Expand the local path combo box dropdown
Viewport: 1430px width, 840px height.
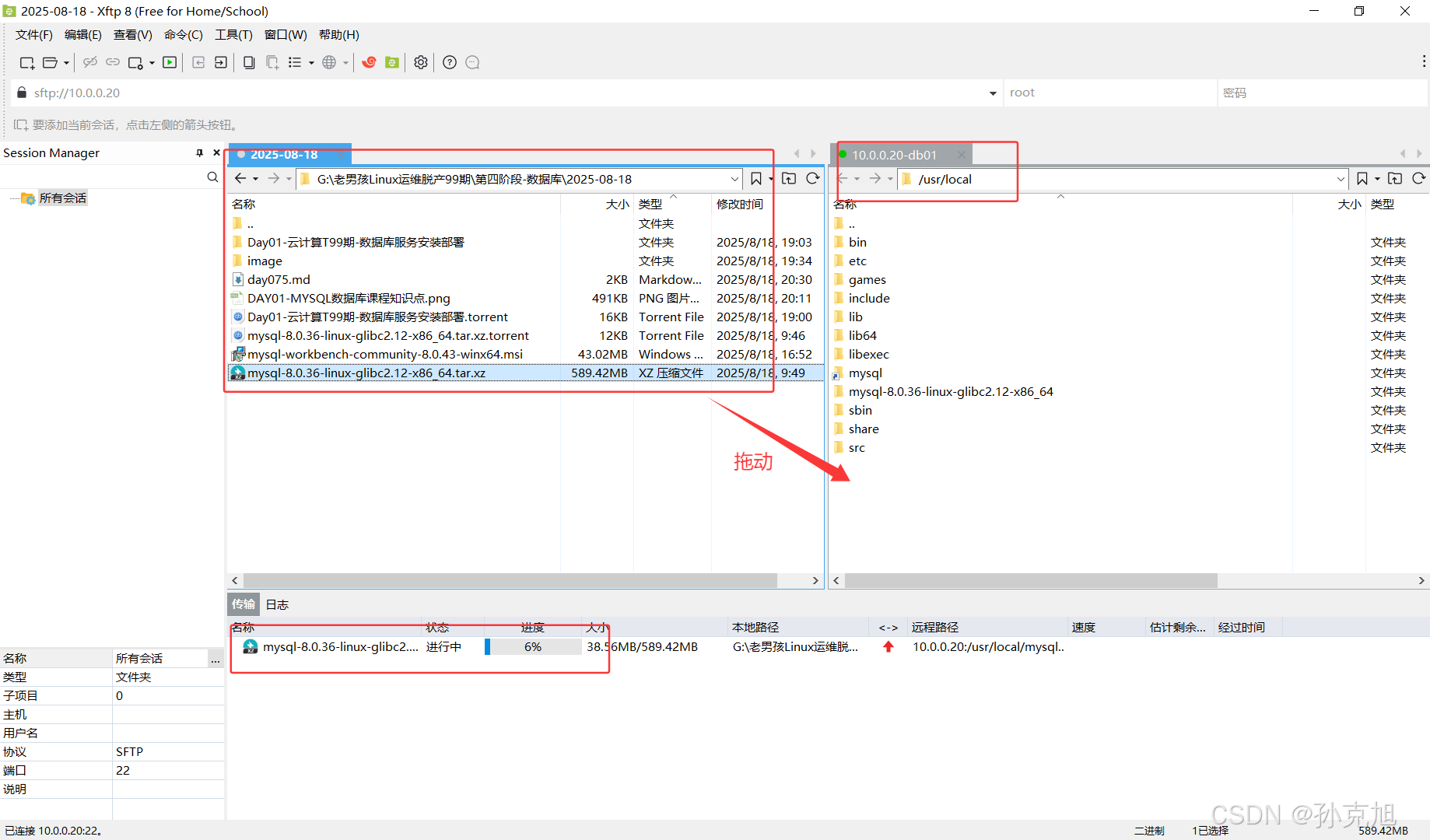coord(734,179)
